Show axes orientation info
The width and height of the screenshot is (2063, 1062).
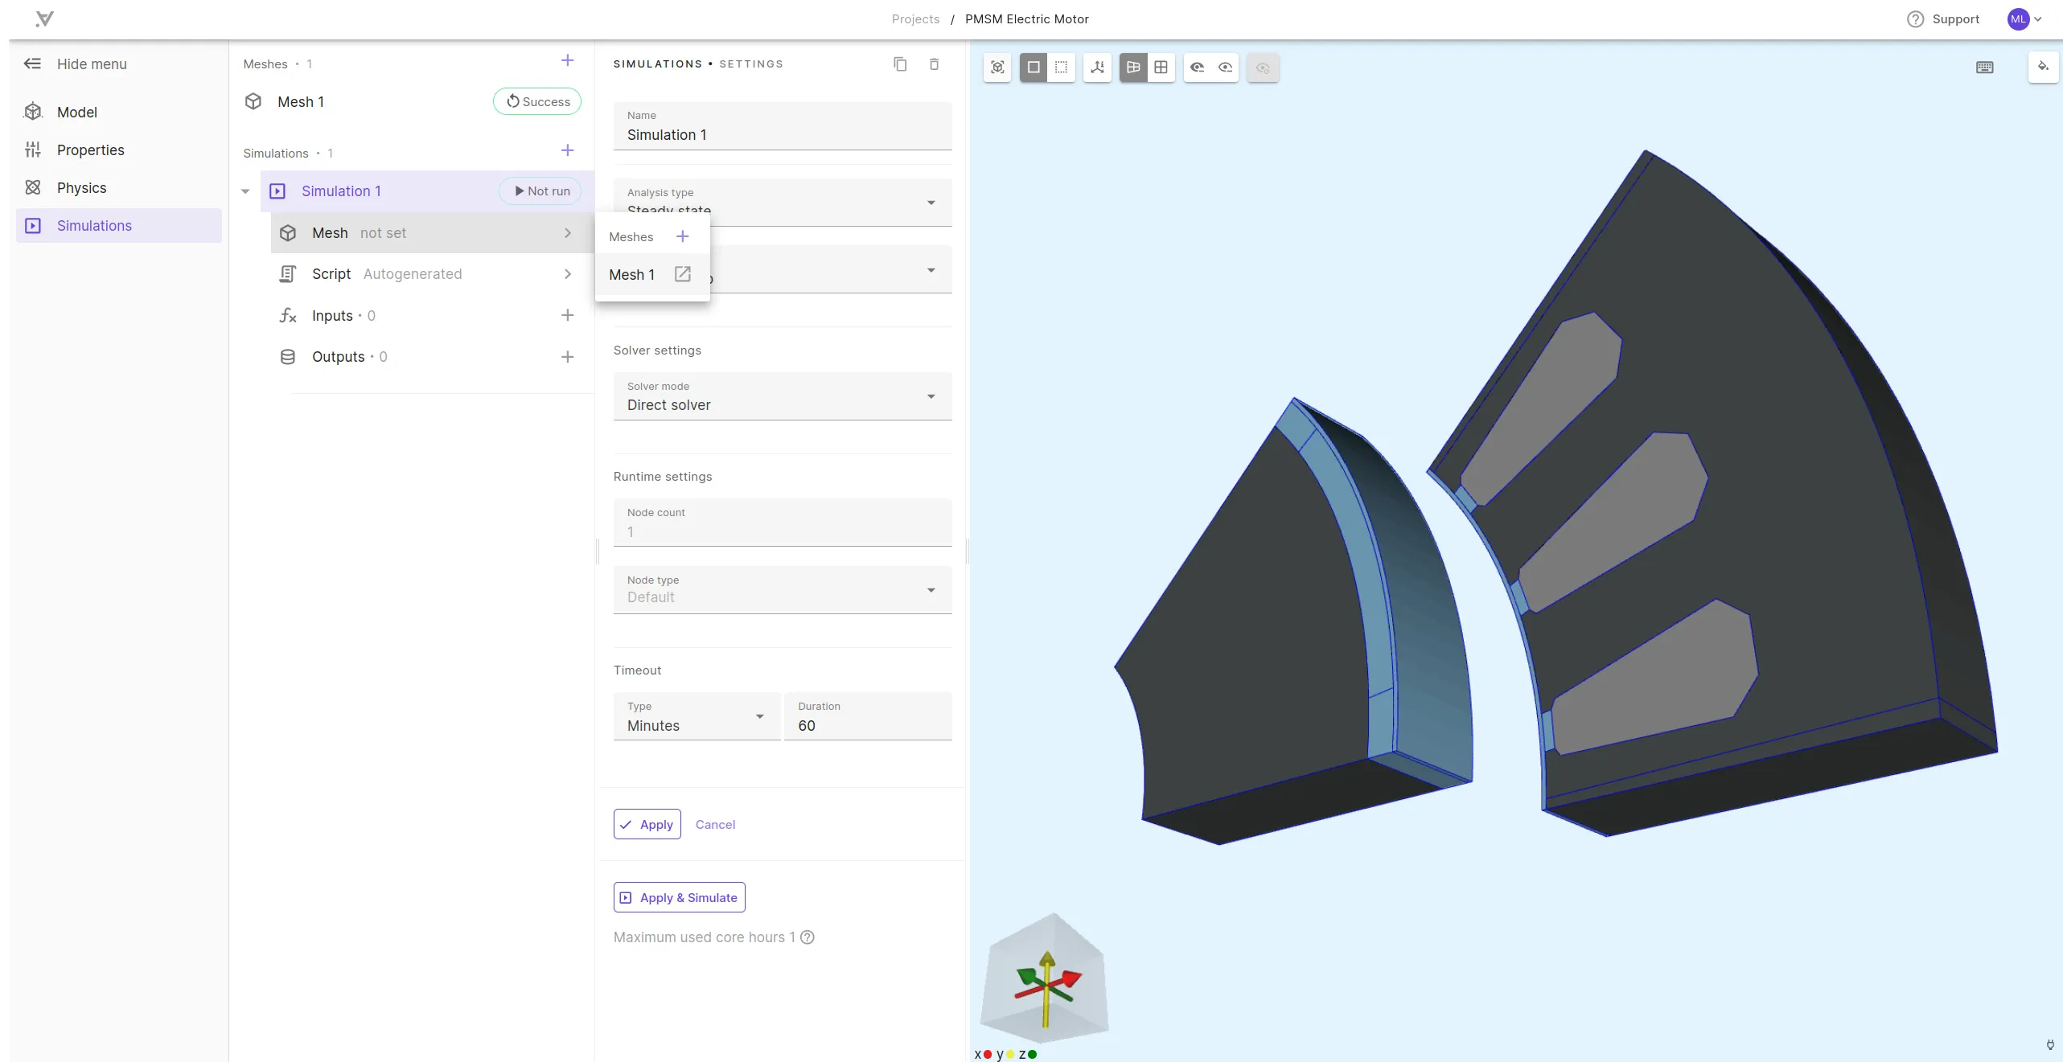click(1097, 68)
